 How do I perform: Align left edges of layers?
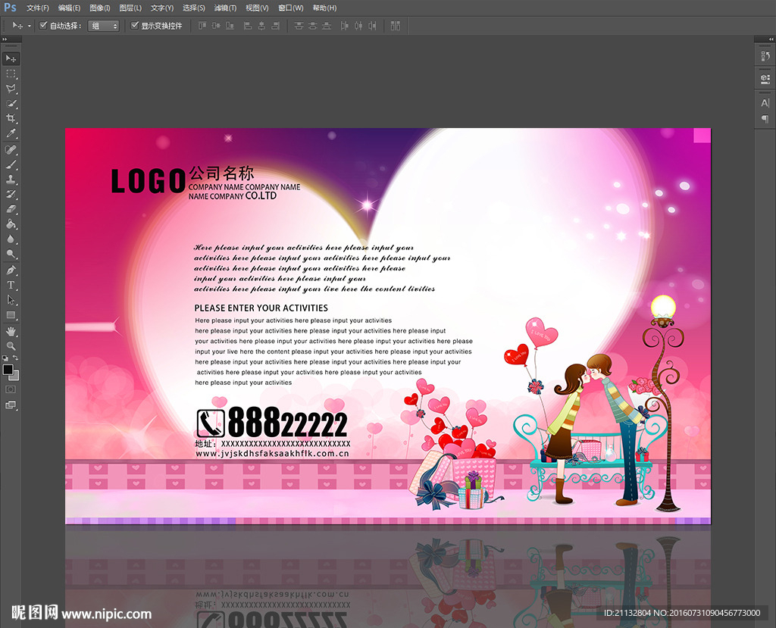tap(248, 25)
